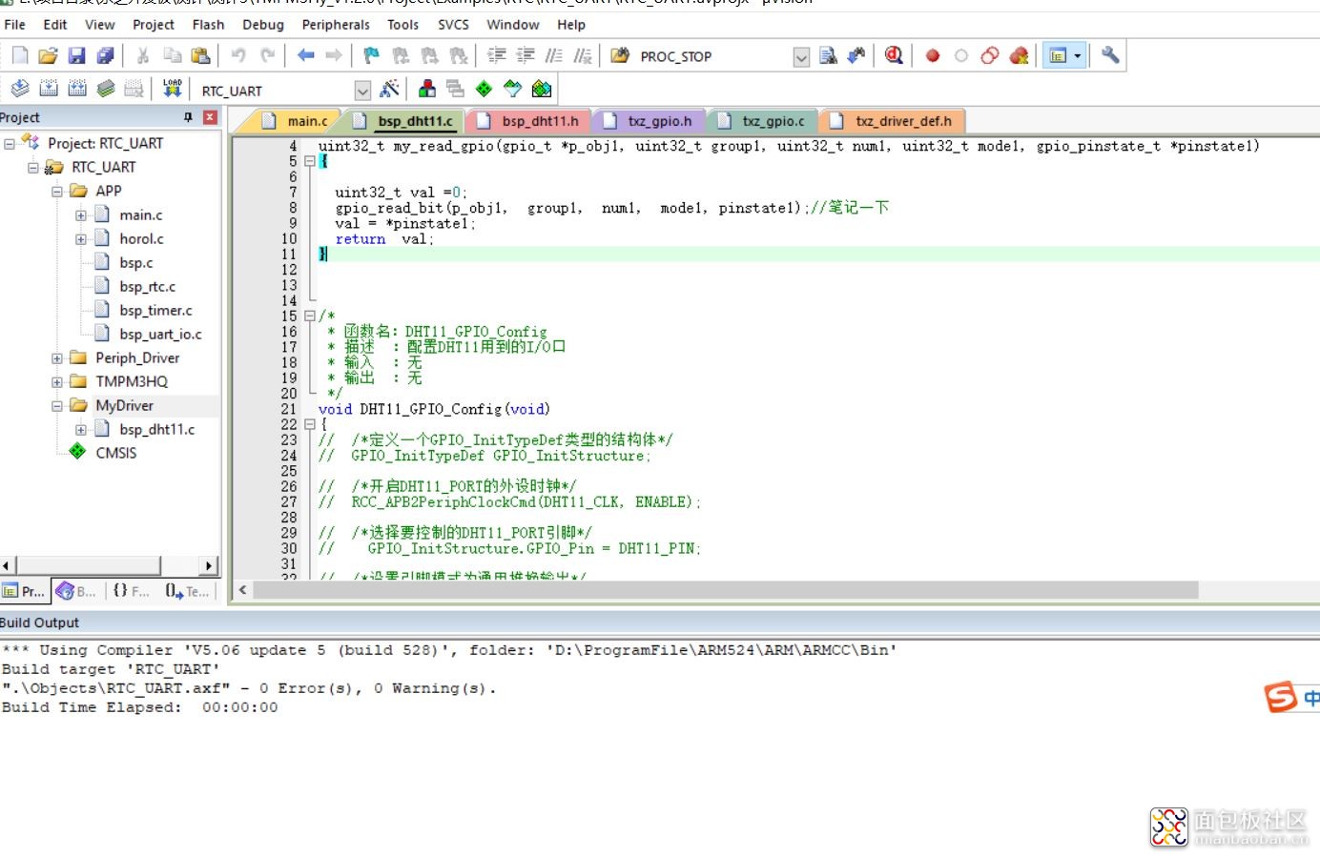The image size is (1320, 857).
Task: Close the Project pane
Action: coord(210,117)
